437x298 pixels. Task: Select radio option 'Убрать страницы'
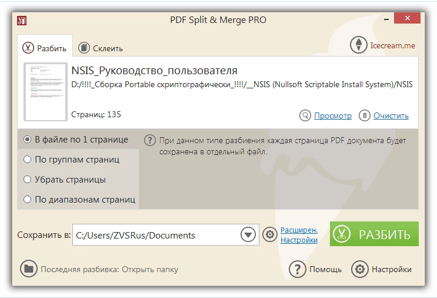tap(27, 180)
